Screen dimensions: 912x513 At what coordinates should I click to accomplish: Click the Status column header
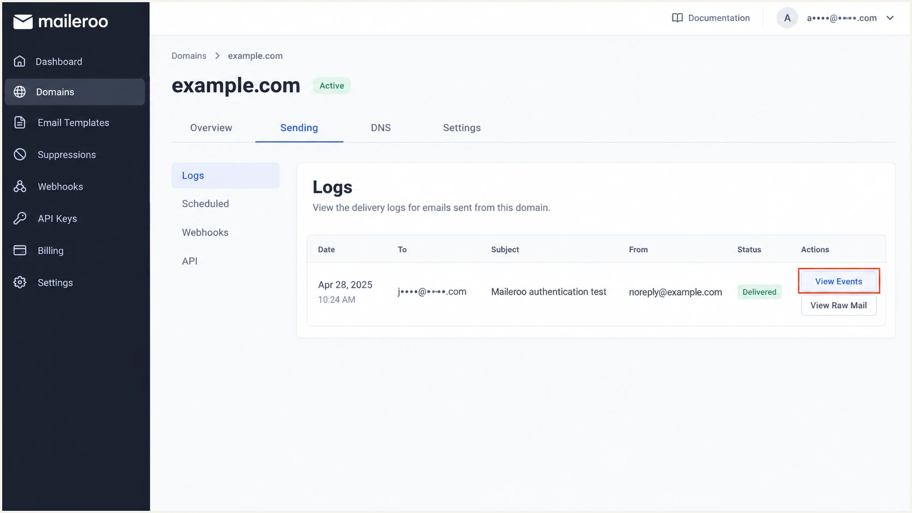pyautogui.click(x=749, y=249)
